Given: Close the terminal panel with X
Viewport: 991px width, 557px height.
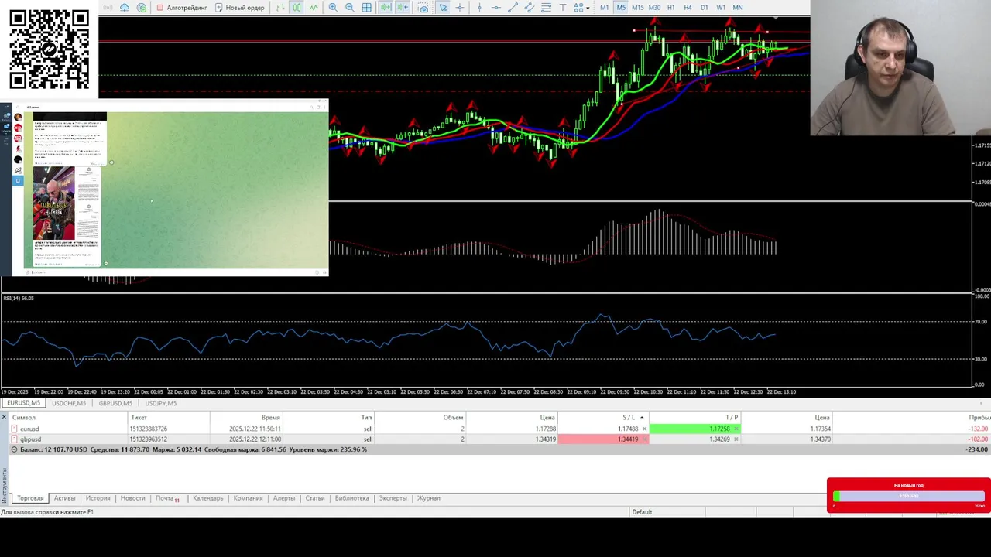Looking at the screenshot, I should coord(4,418).
